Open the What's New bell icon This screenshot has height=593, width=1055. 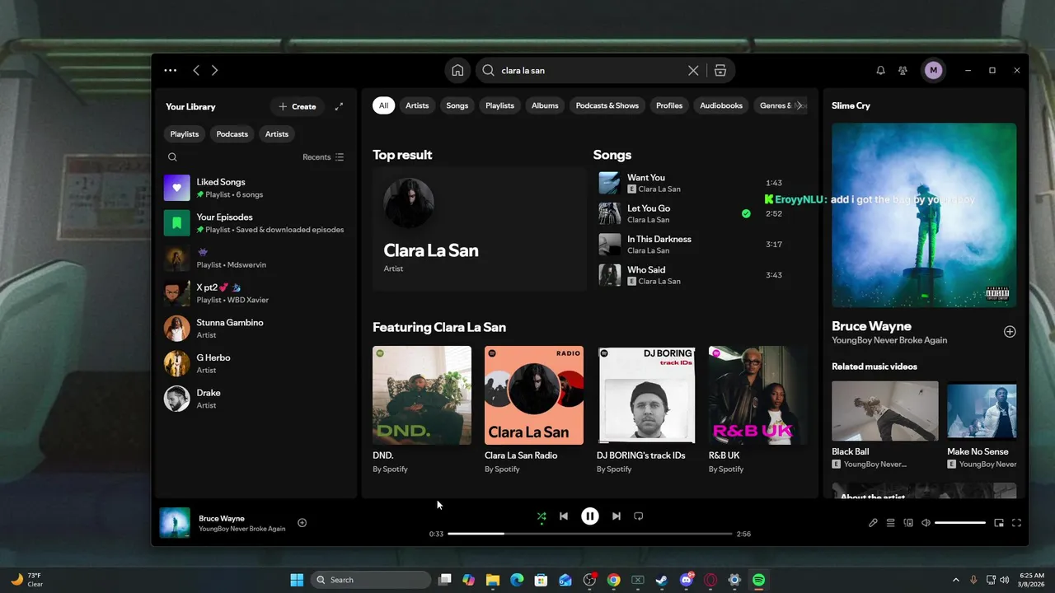click(x=880, y=71)
